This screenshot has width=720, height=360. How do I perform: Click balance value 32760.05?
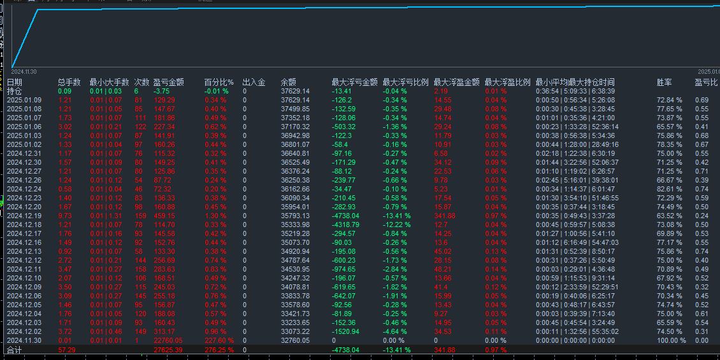click(295, 341)
